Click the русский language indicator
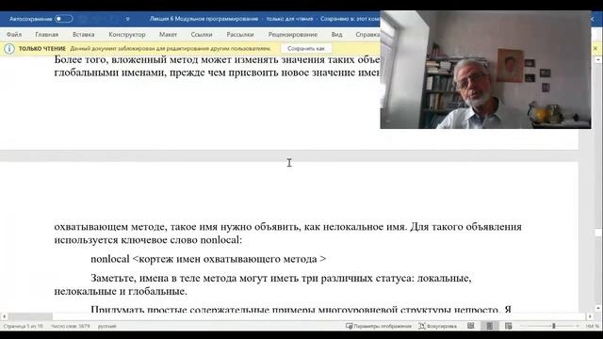603x339 pixels. (x=106, y=327)
